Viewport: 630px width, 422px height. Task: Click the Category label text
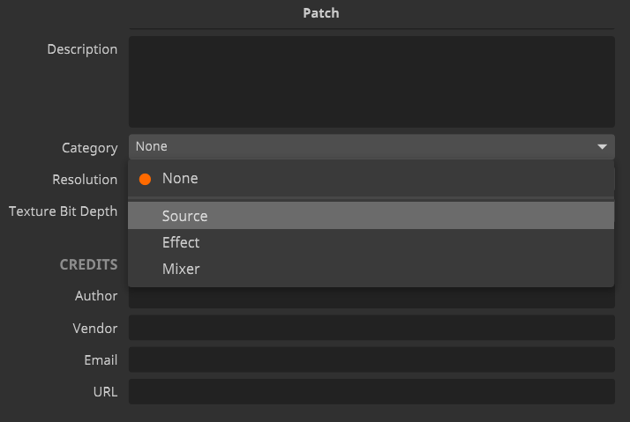point(90,148)
